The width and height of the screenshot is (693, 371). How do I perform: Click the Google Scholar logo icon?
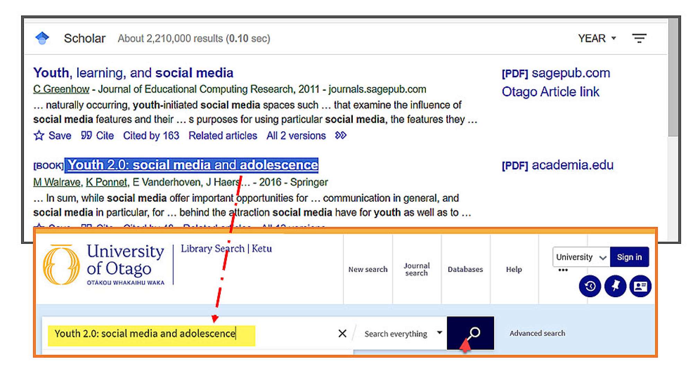click(42, 38)
